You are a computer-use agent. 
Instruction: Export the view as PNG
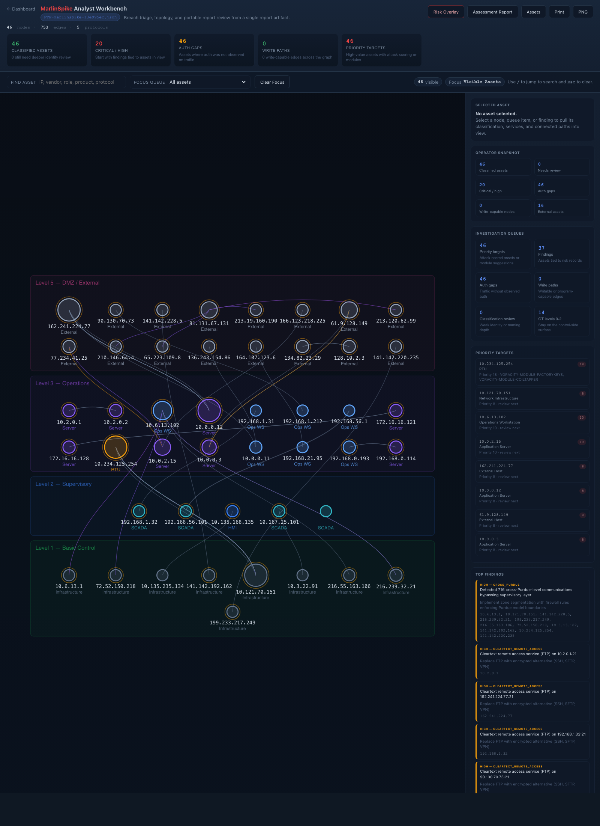pos(583,12)
